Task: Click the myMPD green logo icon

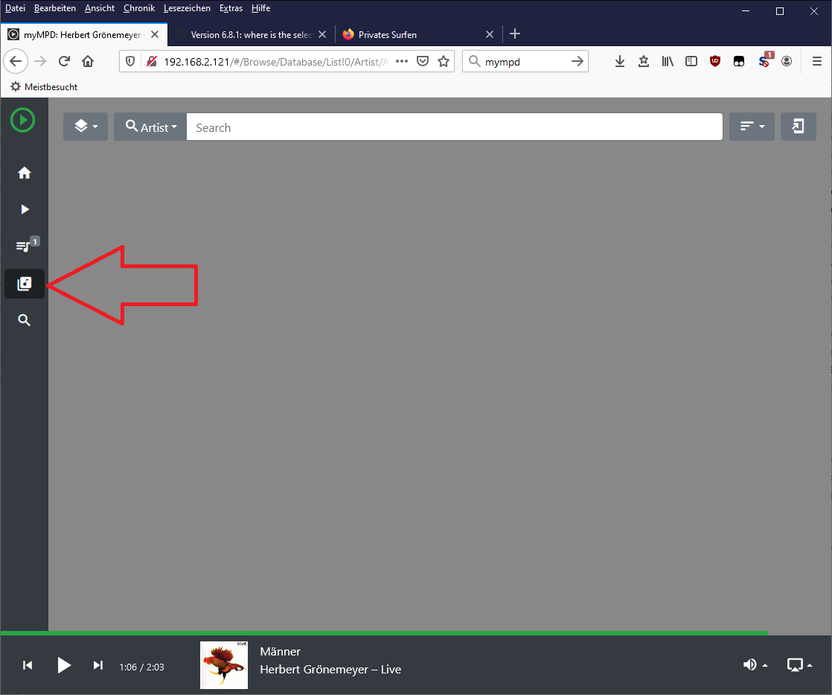Action: [x=23, y=120]
